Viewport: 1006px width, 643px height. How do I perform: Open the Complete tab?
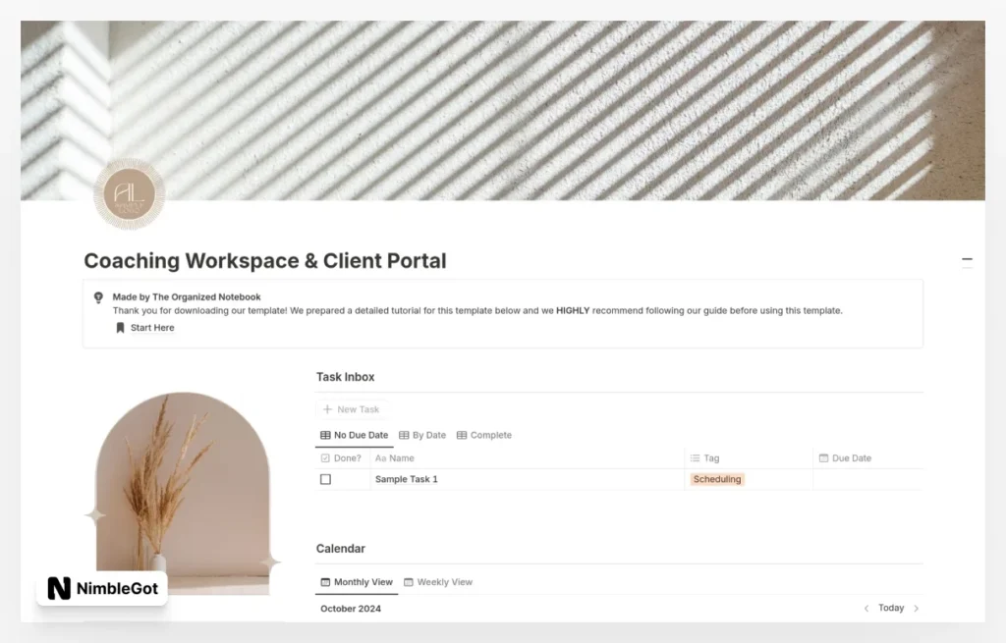click(484, 435)
